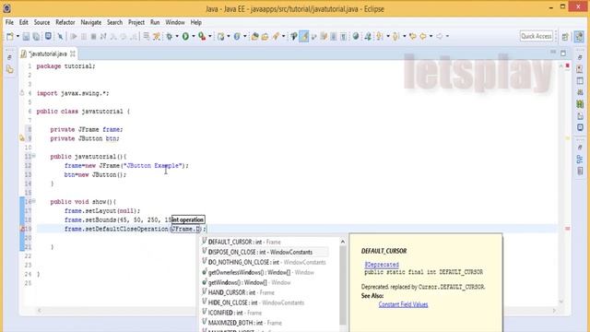Screen dimensions: 590x332
Task: Choose DO_NOTHING_ON_CLOSE from the content assist list
Action: [265, 262]
